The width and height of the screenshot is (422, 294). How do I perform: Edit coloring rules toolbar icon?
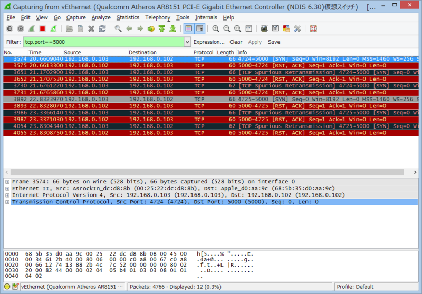click(x=286, y=28)
